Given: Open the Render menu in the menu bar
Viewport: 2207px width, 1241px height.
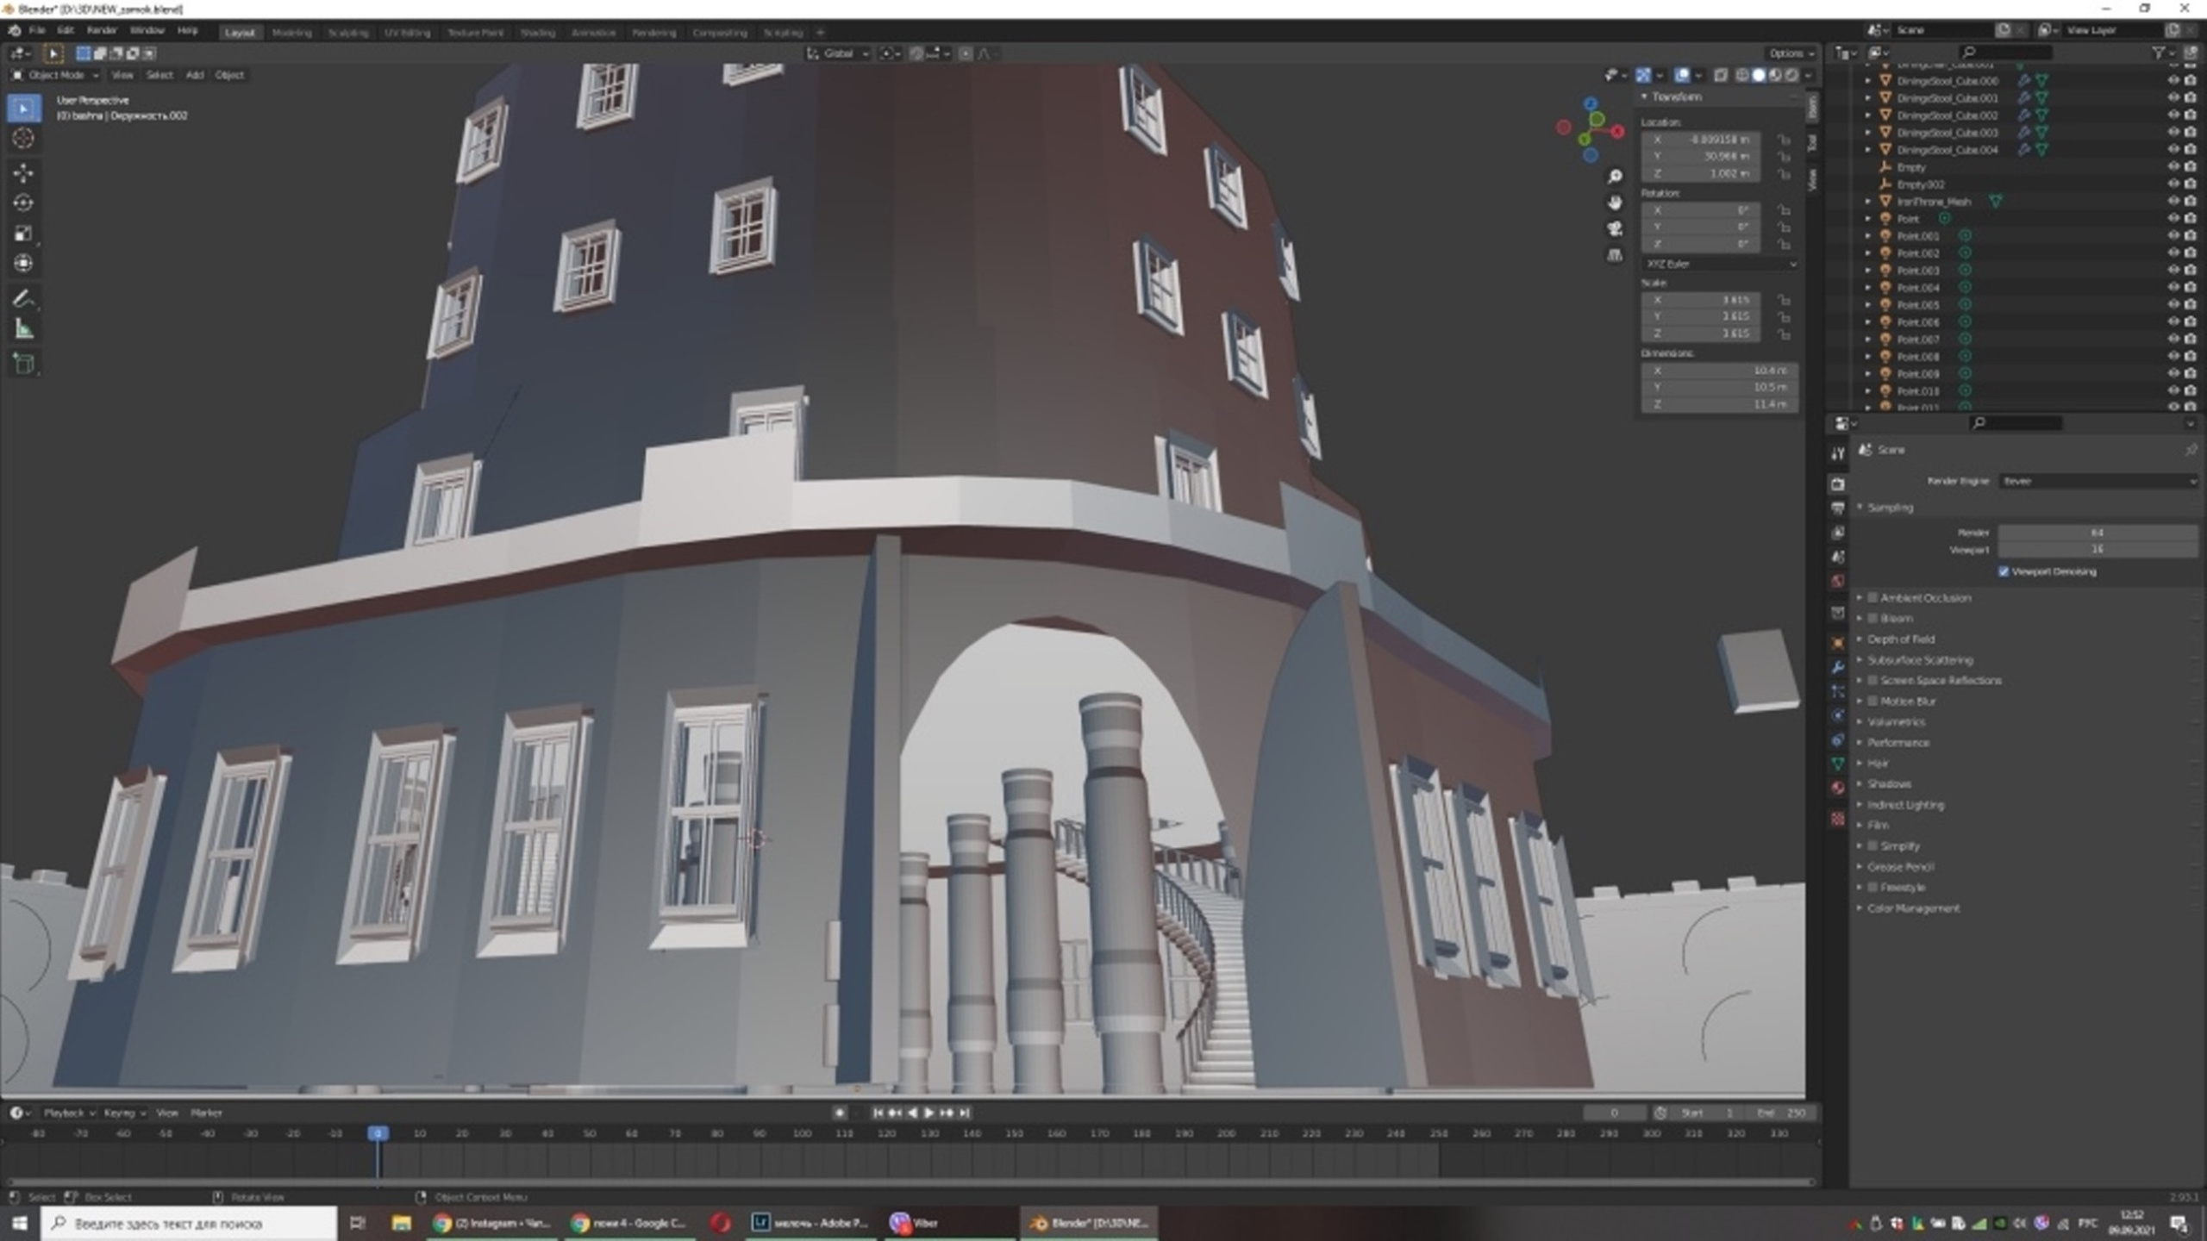Looking at the screenshot, I should point(102,30).
